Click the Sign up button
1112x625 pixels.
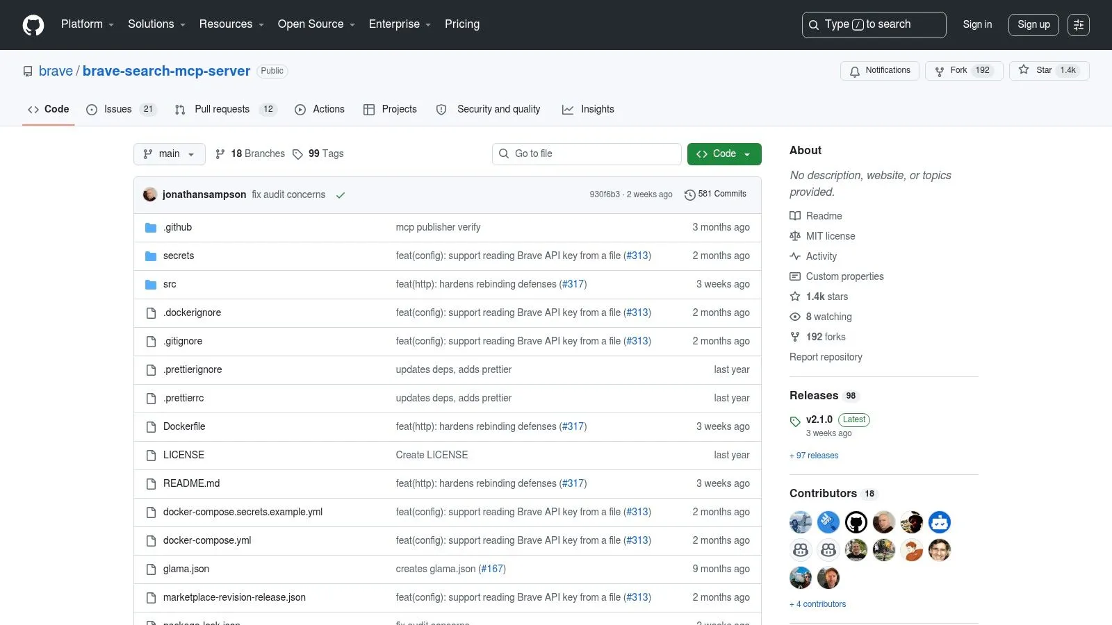tap(1034, 24)
